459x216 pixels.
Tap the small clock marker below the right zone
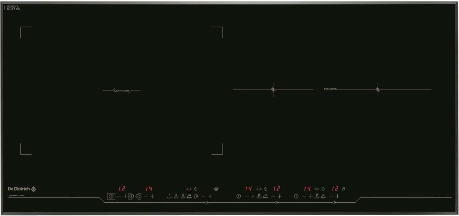tap(334, 203)
